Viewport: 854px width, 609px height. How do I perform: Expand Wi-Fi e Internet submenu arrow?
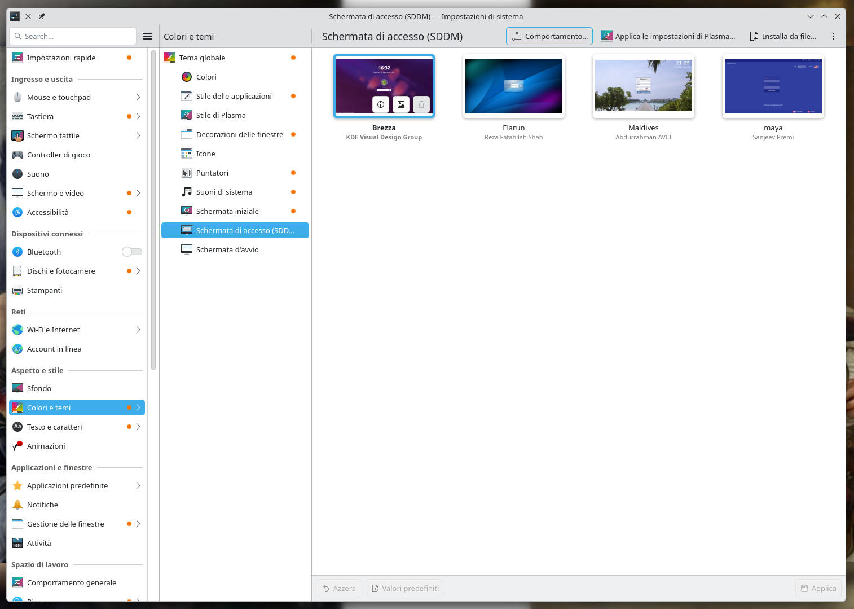click(138, 330)
